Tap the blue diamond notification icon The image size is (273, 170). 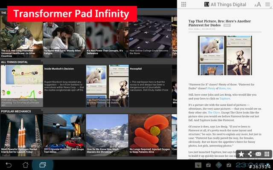tap(218, 165)
